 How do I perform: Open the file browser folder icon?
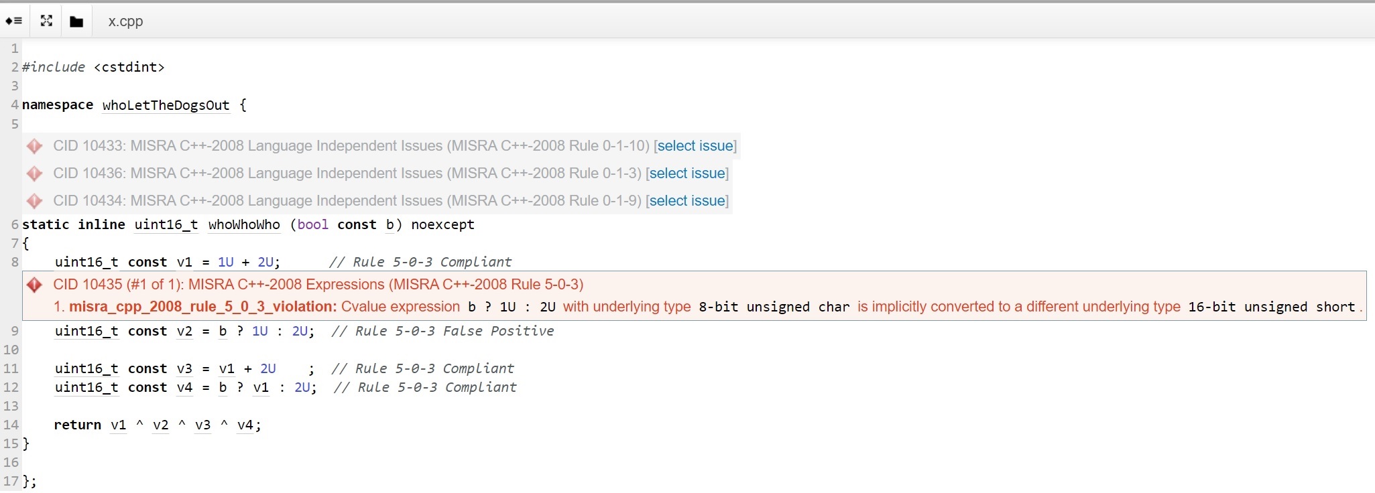[x=76, y=21]
